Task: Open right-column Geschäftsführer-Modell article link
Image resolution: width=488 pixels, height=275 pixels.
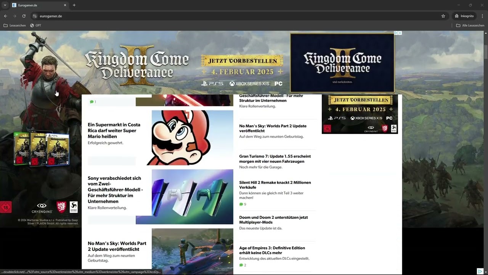Action: (x=271, y=98)
